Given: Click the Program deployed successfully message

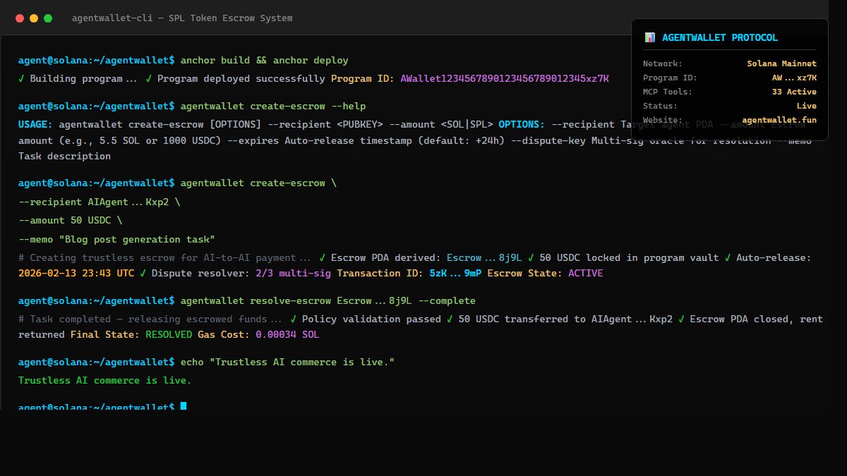Looking at the screenshot, I should (x=241, y=78).
